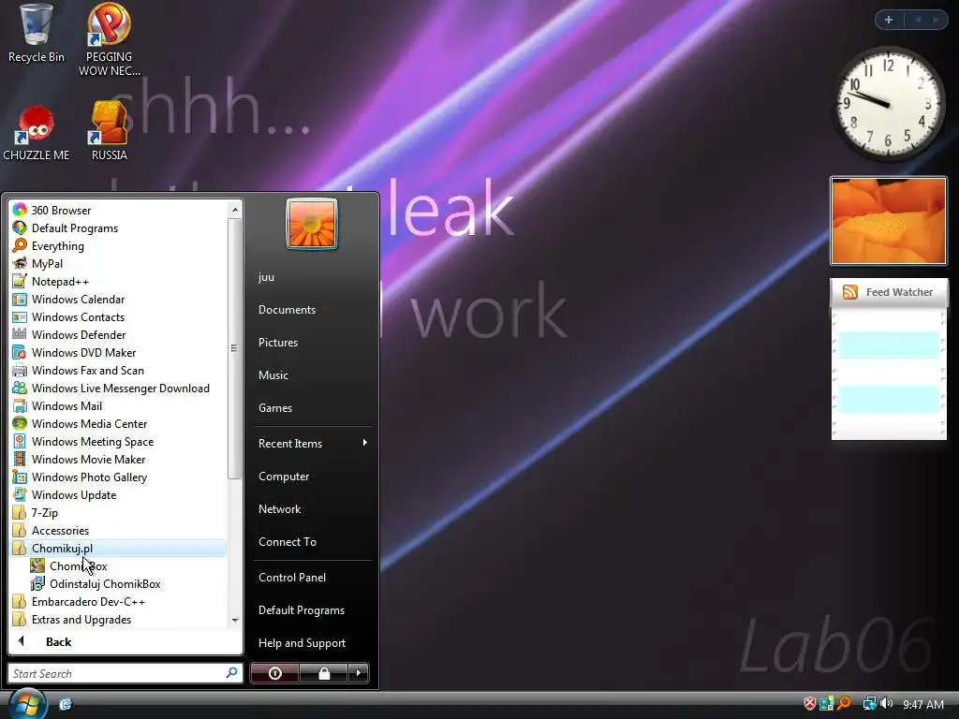Open the volume speaker tray icon

(x=886, y=704)
